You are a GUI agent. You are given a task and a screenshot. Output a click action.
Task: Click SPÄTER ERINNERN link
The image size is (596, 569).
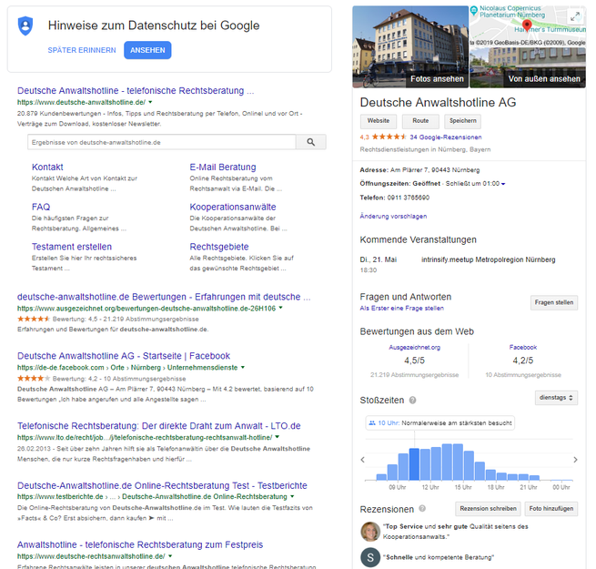(82, 50)
